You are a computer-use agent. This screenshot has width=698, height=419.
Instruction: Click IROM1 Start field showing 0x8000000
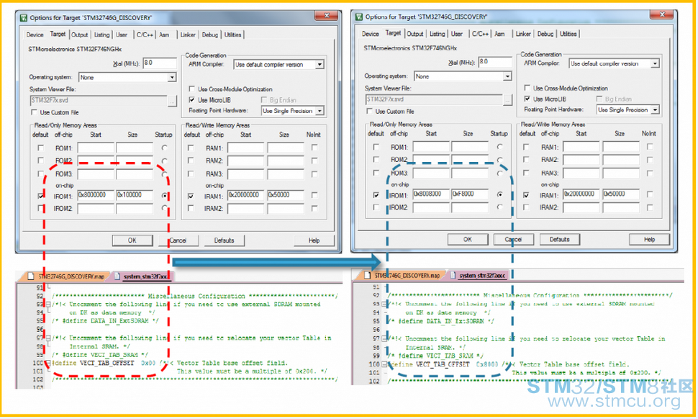pos(96,196)
